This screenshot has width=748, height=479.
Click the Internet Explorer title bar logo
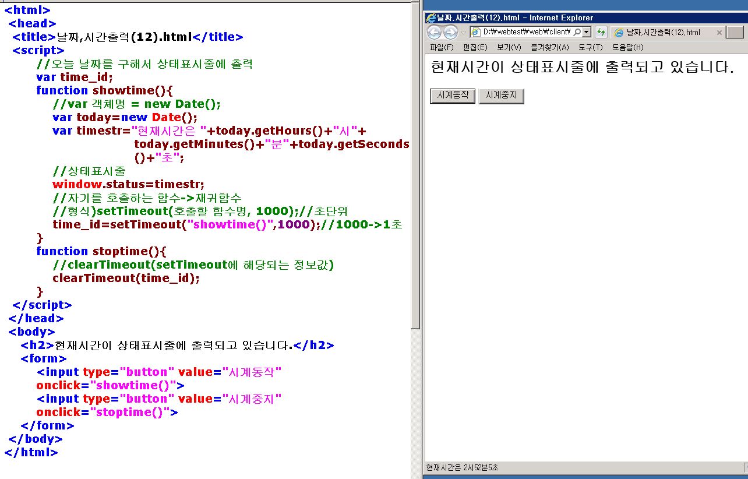(431, 17)
